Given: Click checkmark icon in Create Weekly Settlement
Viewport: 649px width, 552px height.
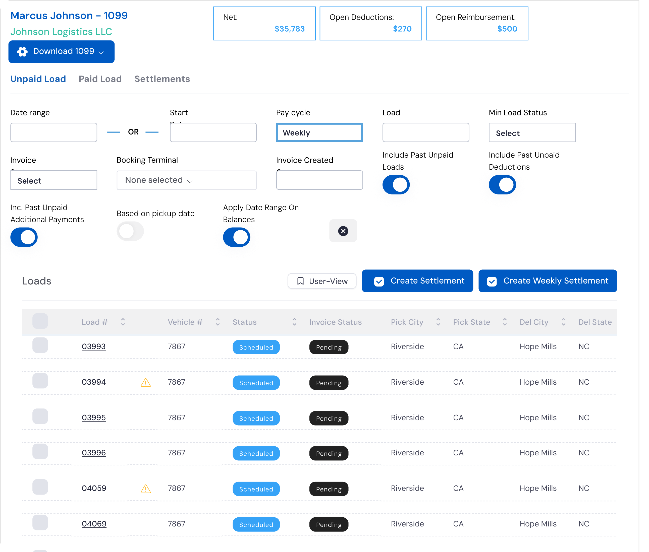Looking at the screenshot, I should pos(492,281).
